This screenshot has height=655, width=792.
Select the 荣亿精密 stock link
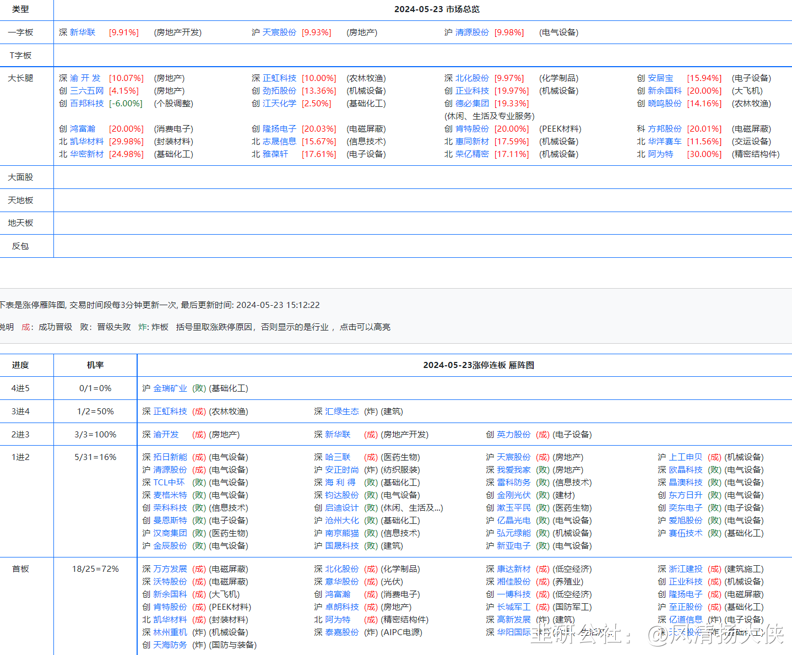472,154
